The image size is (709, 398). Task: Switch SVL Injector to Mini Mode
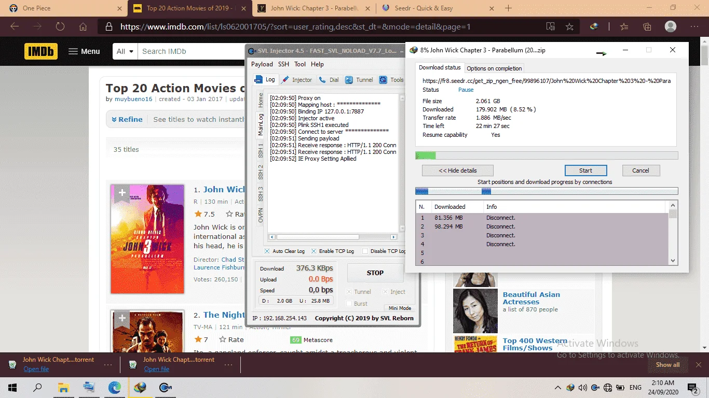point(400,308)
